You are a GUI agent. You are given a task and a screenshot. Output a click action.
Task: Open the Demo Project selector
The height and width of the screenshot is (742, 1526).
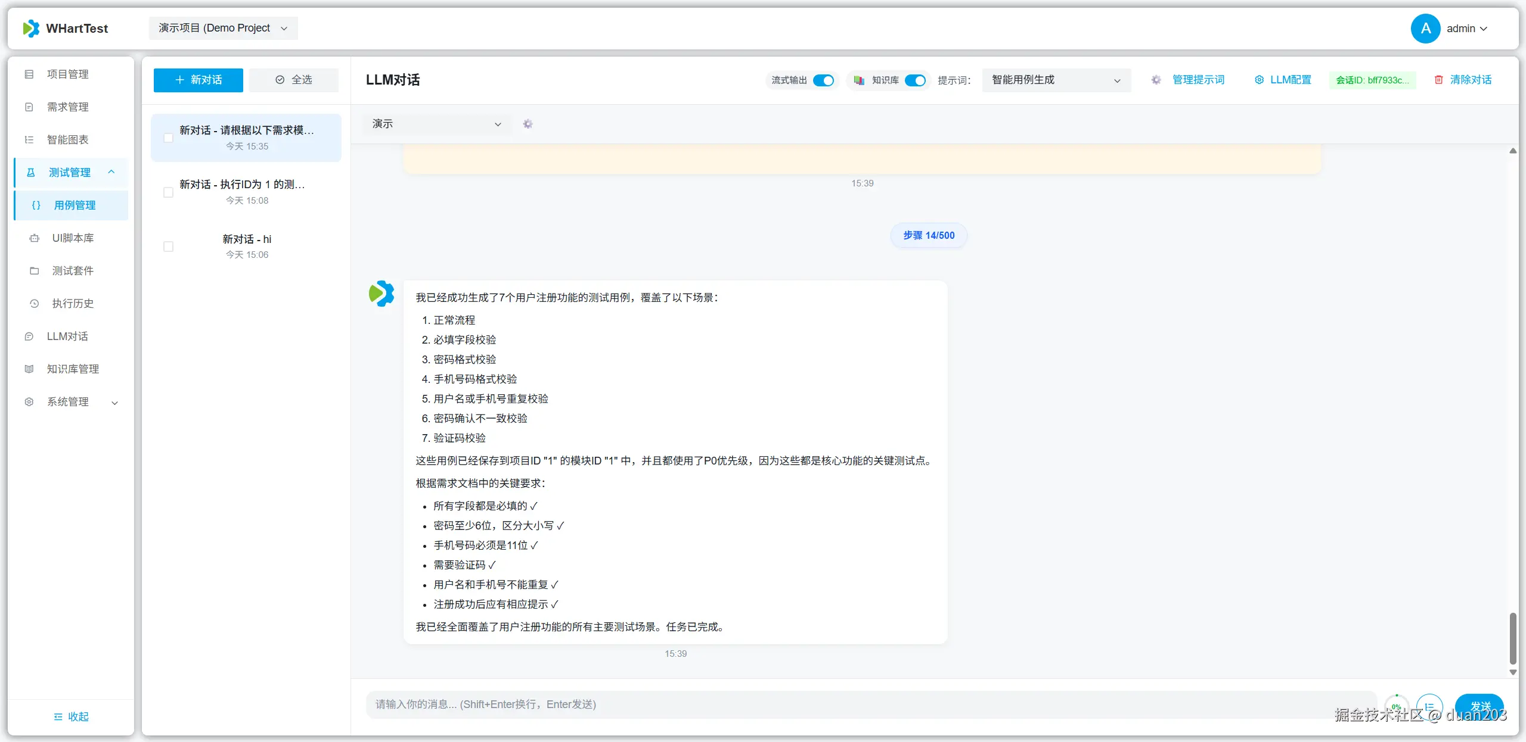(x=223, y=27)
